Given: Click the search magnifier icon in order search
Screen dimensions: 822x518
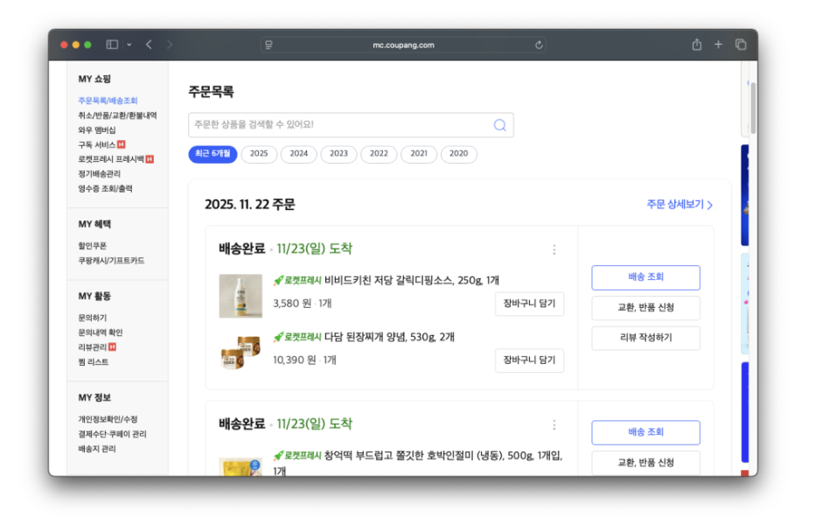Looking at the screenshot, I should pyautogui.click(x=499, y=125).
